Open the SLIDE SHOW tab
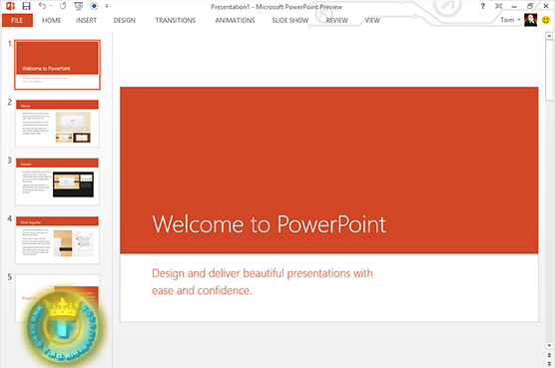555x368 pixels. (x=289, y=20)
